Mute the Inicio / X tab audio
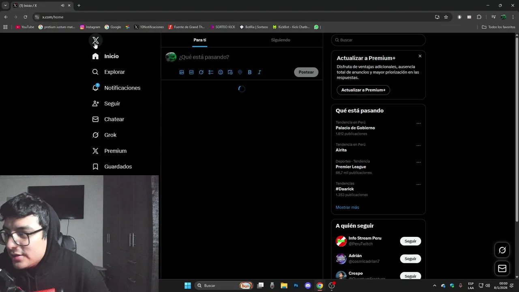This screenshot has height=292, width=519. click(63, 5)
